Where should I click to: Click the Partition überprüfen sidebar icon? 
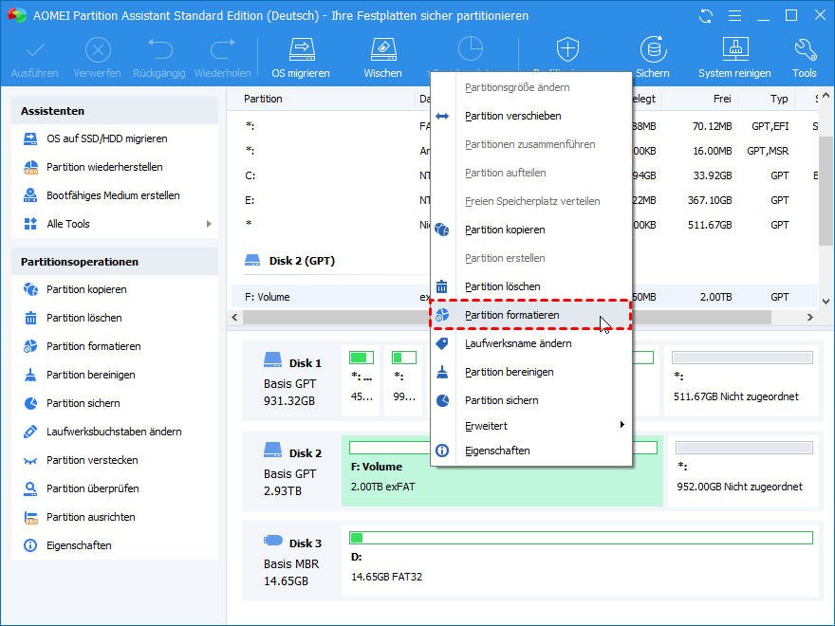(30, 488)
